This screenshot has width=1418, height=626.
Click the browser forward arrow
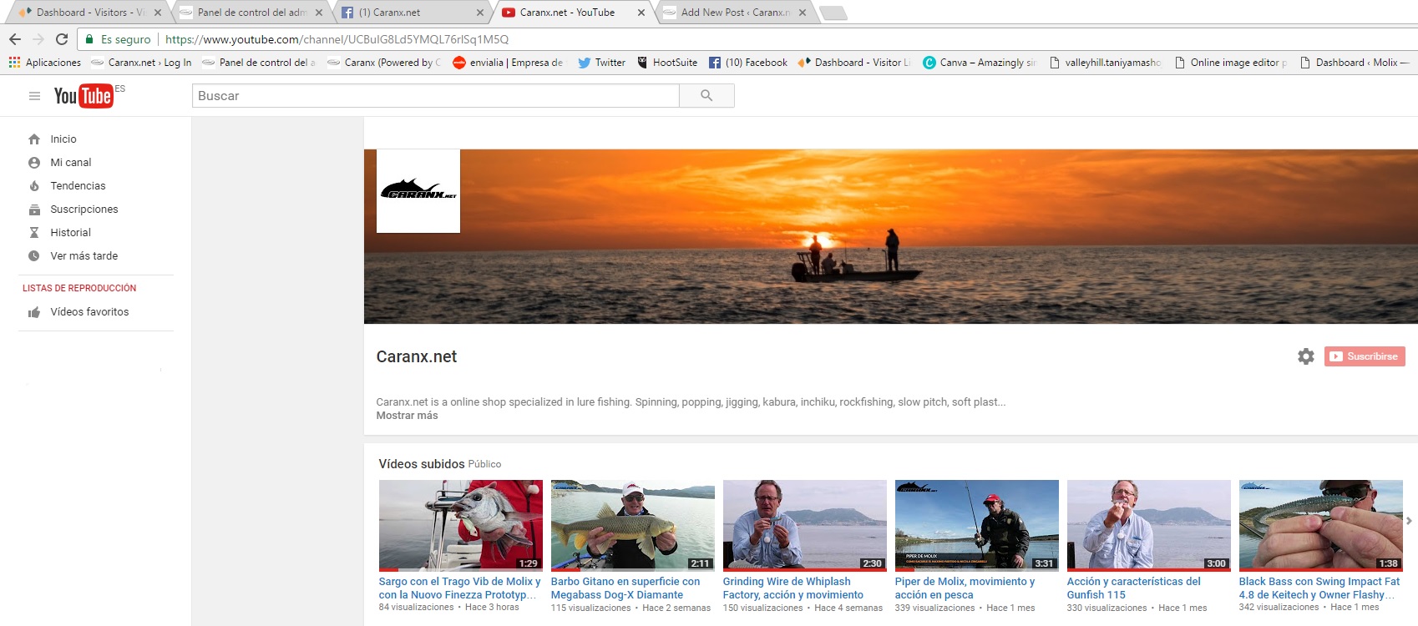tap(38, 39)
